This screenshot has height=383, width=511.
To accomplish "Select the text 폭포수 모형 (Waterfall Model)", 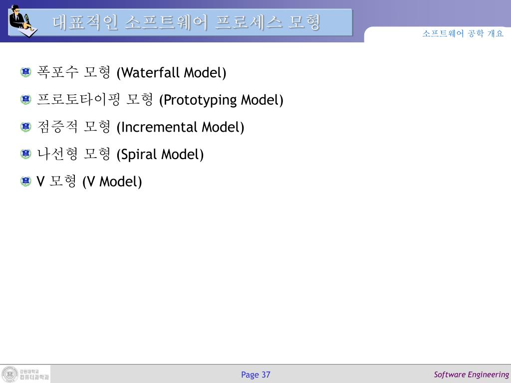I will [131, 72].
